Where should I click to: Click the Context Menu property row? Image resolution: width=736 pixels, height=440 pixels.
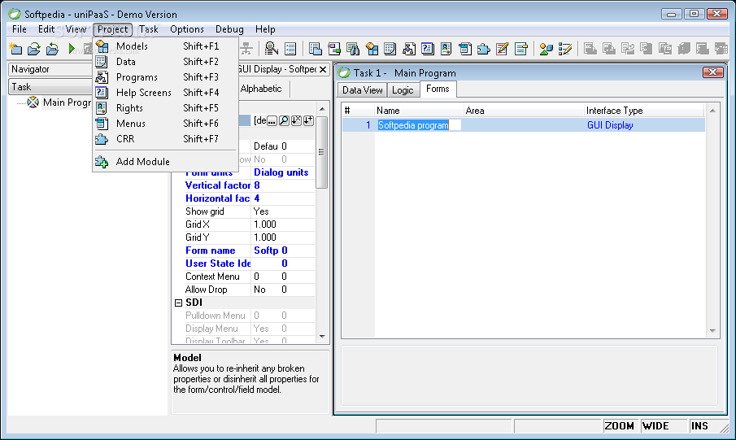coord(250,277)
